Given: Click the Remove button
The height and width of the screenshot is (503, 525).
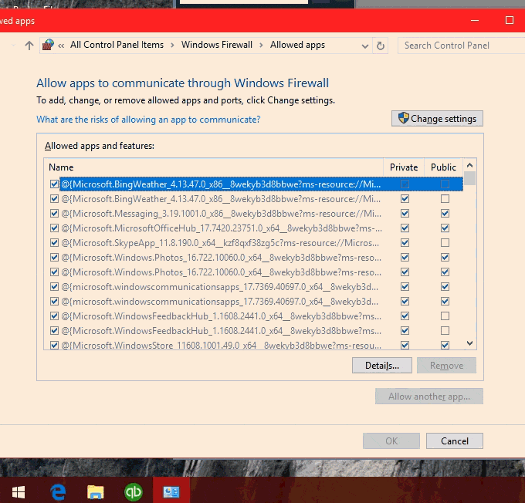Looking at the screenshot, I should point(446,365).
